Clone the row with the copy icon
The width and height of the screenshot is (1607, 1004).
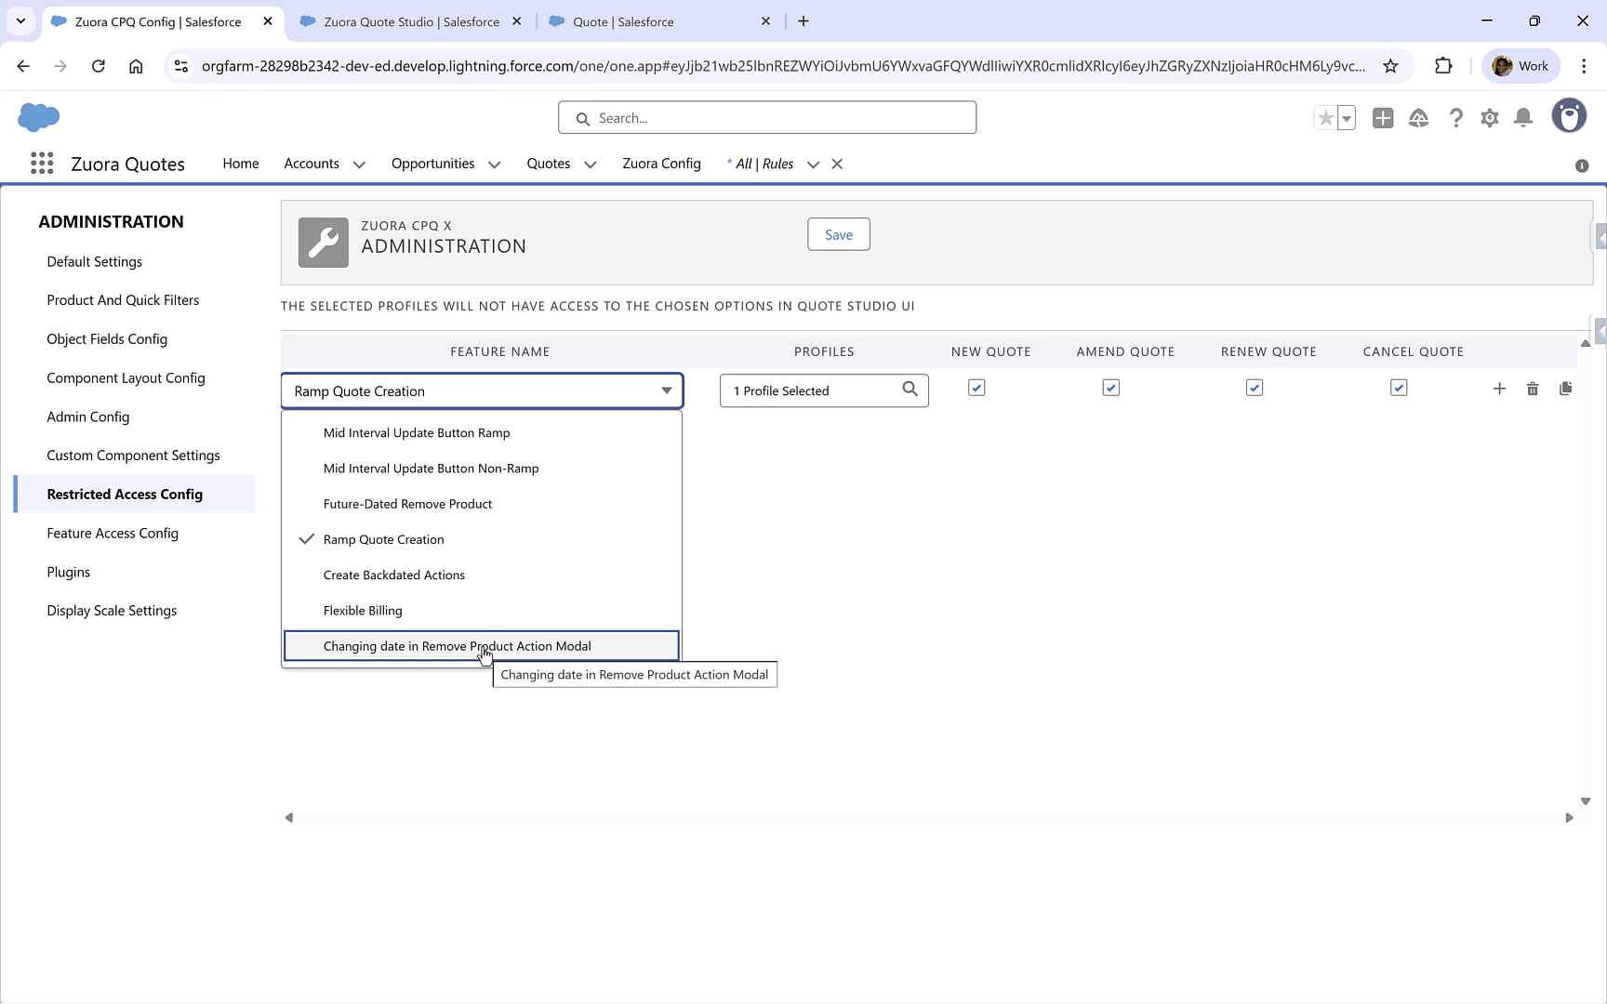tap(1566, 389)
